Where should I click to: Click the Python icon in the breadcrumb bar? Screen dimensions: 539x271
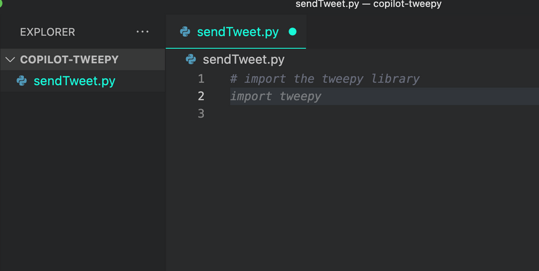point(191,59)
